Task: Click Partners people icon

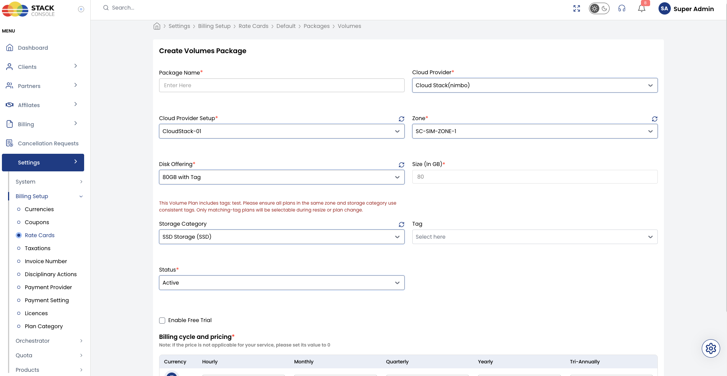Action: pos(10,86)
